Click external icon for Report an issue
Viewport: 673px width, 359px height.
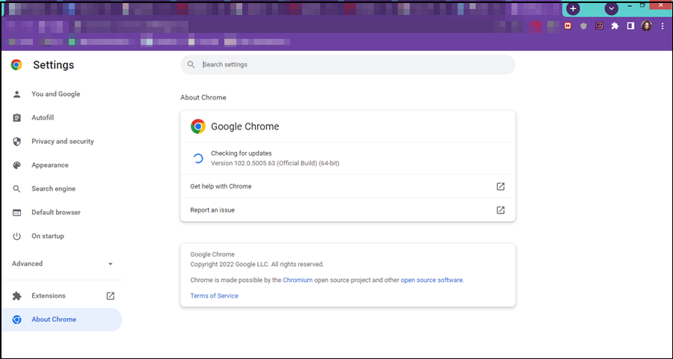pos(500,210)
